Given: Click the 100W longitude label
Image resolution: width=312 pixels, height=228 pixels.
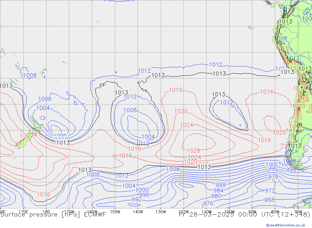Looking at the screenshot, I should click(x=229, y=212).
